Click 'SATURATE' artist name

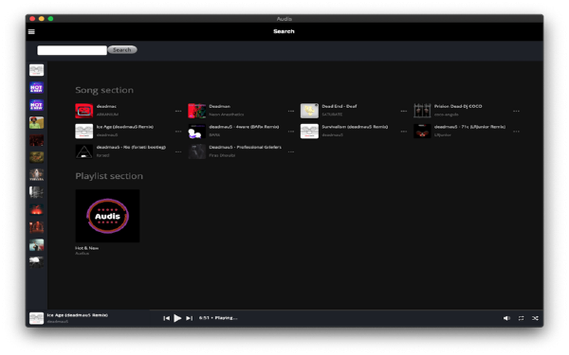tap(332, 115)
